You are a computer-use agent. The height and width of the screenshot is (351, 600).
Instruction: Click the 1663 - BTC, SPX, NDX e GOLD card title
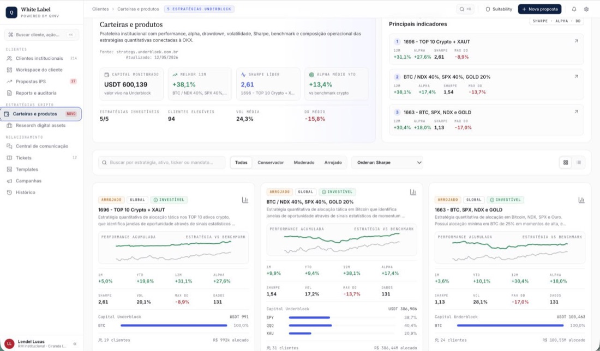point(469,210)
